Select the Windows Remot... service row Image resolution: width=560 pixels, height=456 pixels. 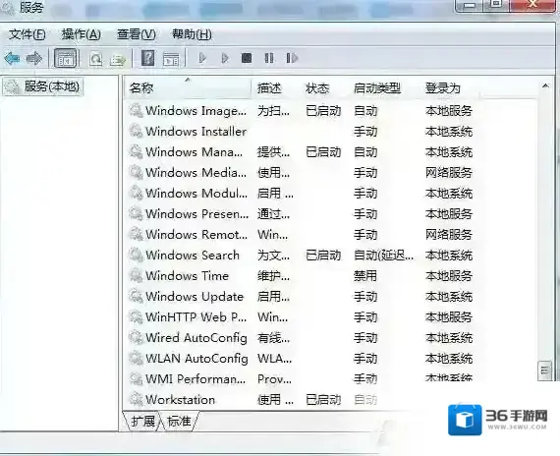pyautogui.click(x=301, y=235)
